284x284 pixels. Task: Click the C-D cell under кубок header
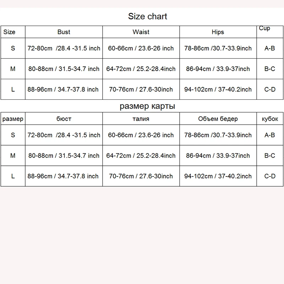(270, 176)
